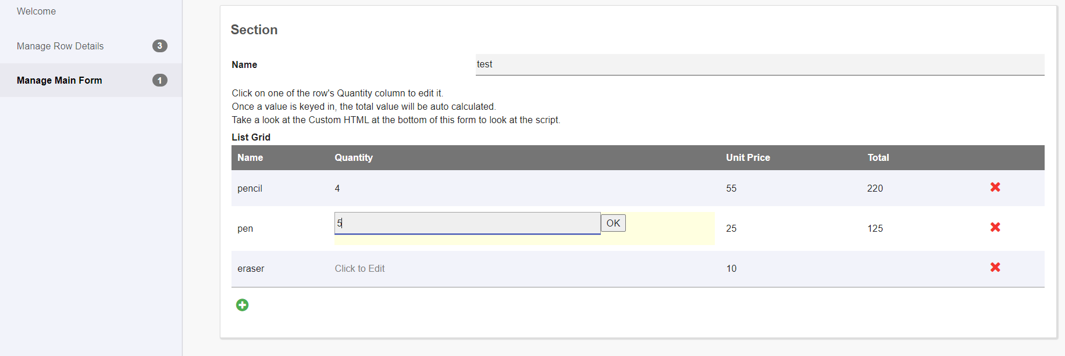The image size is (1065, 356).
Task: Delete the pencil row with red X
Action: (x=995, y=187)
